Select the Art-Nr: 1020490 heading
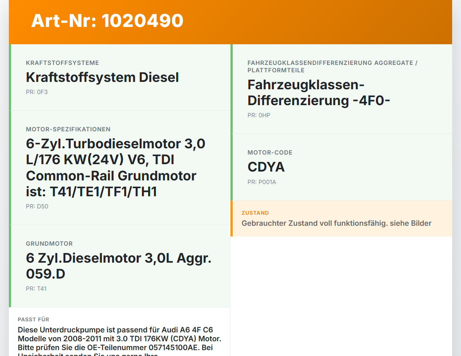 click(107, 21)
